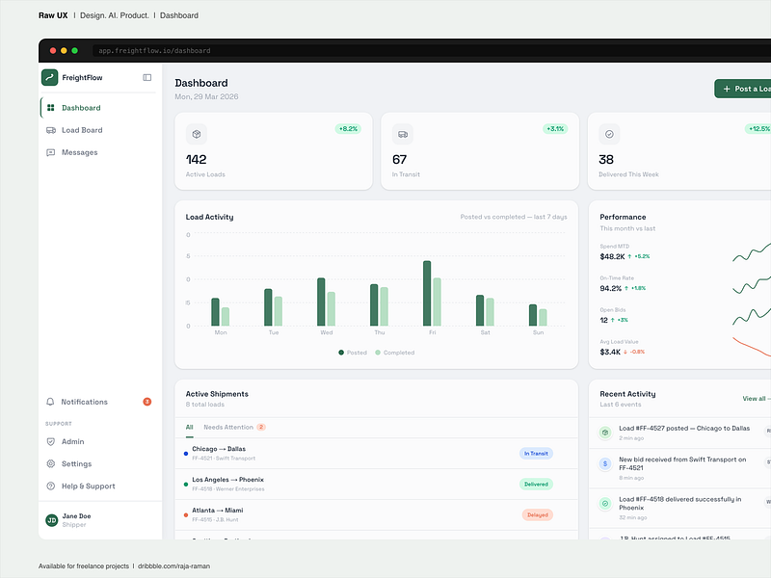This screenshot has width=771, height=578.
Task: Click the Raw UX header text
Action: click(53, 15)
